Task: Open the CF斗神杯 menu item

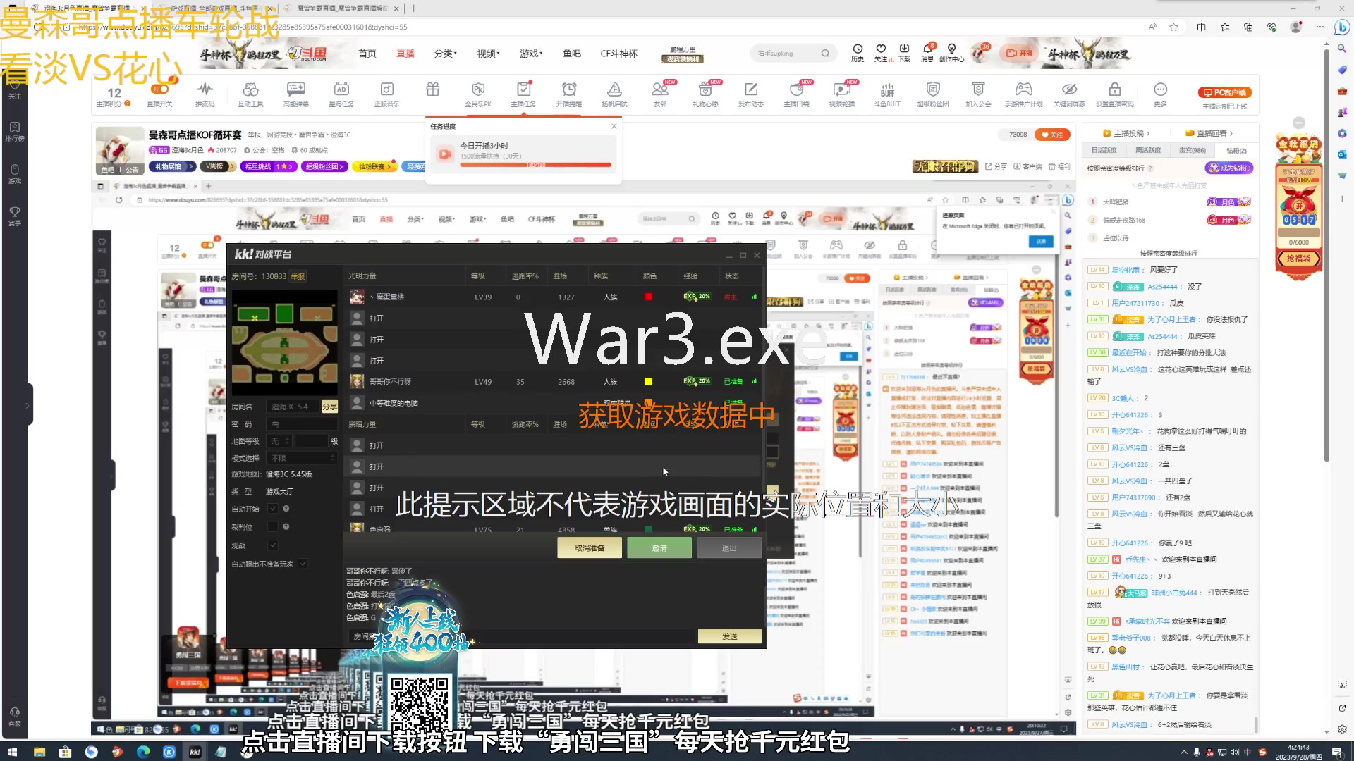Action: (x=619, y=54)
